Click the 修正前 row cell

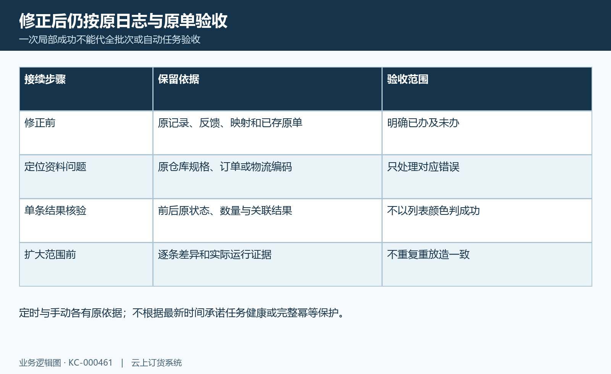(86, 133)
